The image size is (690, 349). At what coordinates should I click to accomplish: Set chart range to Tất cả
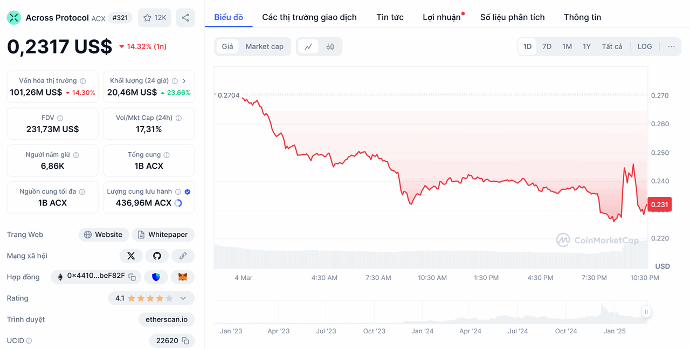click(x=612, y=46)
